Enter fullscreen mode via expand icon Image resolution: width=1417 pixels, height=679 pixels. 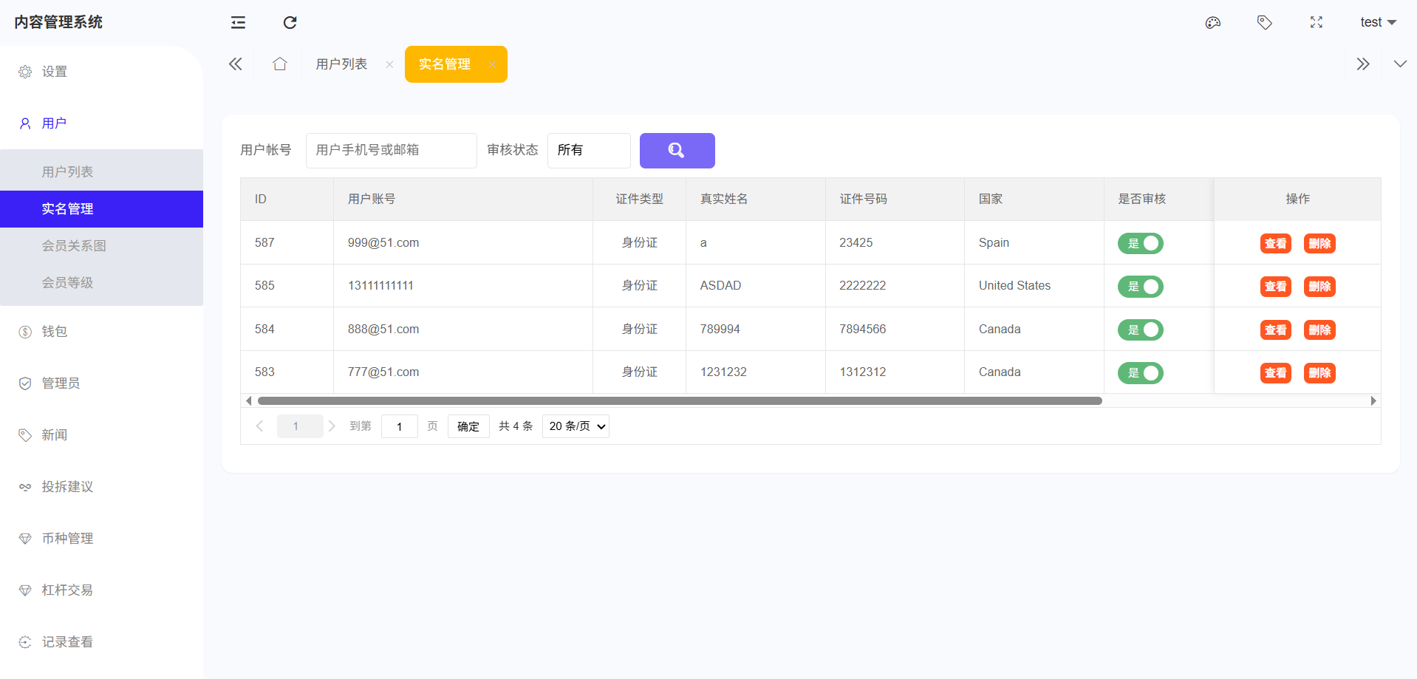tap(1316, 22)
